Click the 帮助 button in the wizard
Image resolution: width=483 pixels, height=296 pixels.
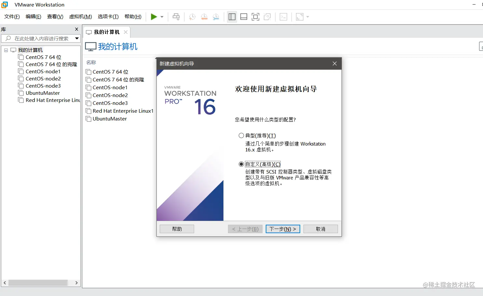177,229
